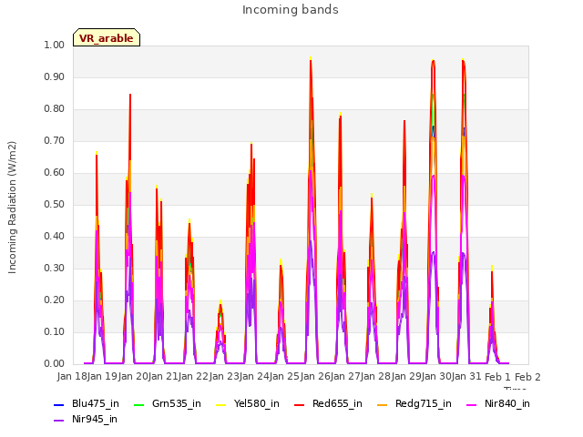This screenshot has height=437, width=583.
Task: Click the Incoming bands chart title
Action: click(x=291, y=10)
